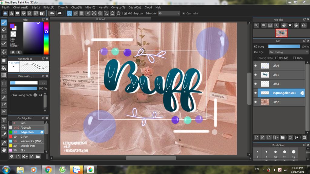Select the Magic Wand tool
Image resolution: width=310 pixels, height=174 pixels.
click(4, 97)
